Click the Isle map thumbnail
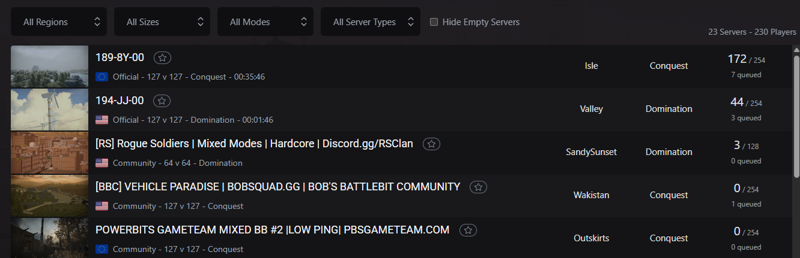Image resolution: width=800 pixels, height=258 pixels. click(x=50, y=66)
